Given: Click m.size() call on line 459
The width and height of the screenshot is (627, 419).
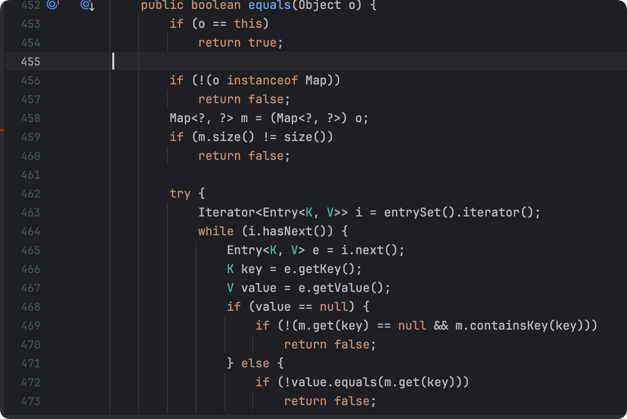Looking at the screenshot, I should [219, 137].
